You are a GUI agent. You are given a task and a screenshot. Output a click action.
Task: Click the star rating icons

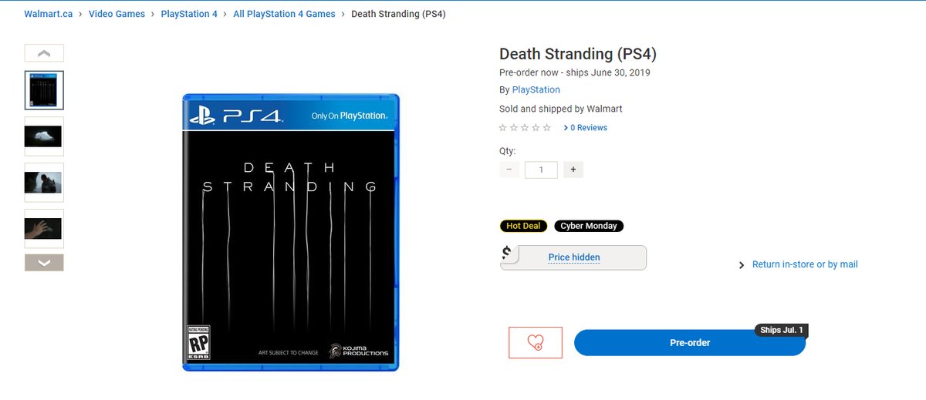click(x=525, y=128)
